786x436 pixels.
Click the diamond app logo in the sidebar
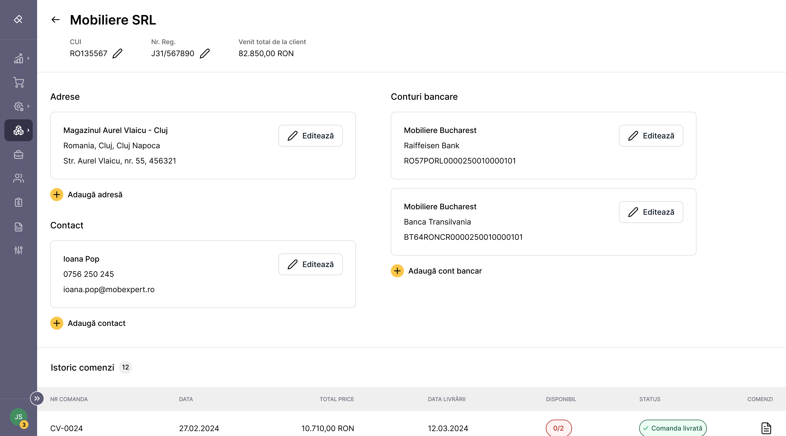pos(18,19)
